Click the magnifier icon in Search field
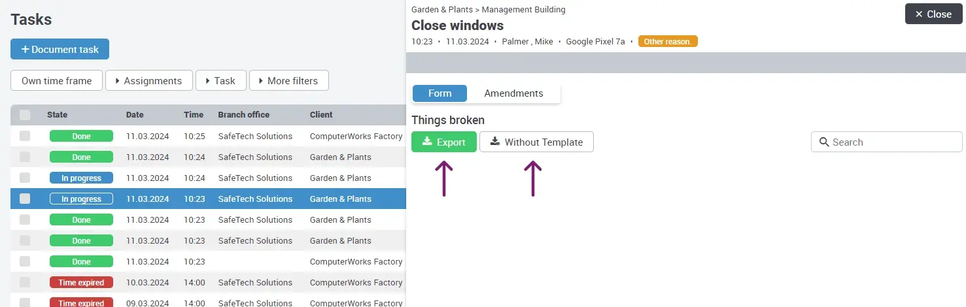 point(824,142)
